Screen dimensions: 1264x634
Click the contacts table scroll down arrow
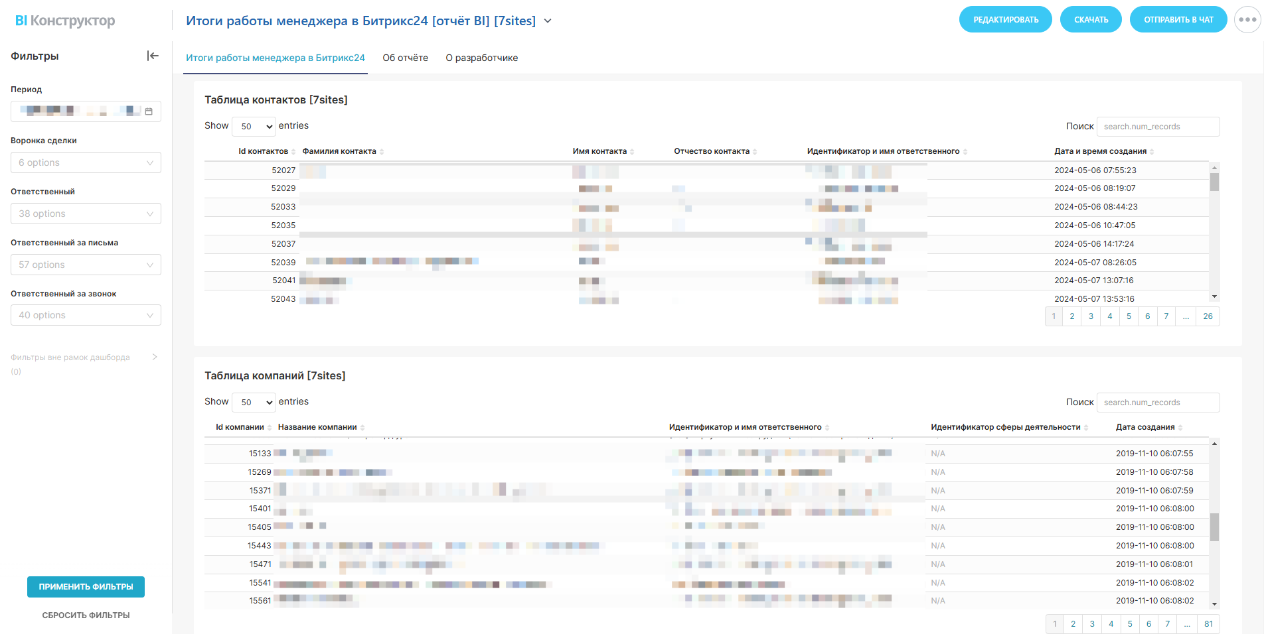[x=1214, y=296]
